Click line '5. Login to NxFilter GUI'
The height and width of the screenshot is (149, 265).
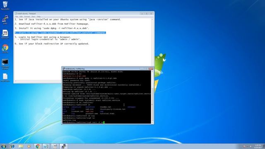click(x=43, y=37)
